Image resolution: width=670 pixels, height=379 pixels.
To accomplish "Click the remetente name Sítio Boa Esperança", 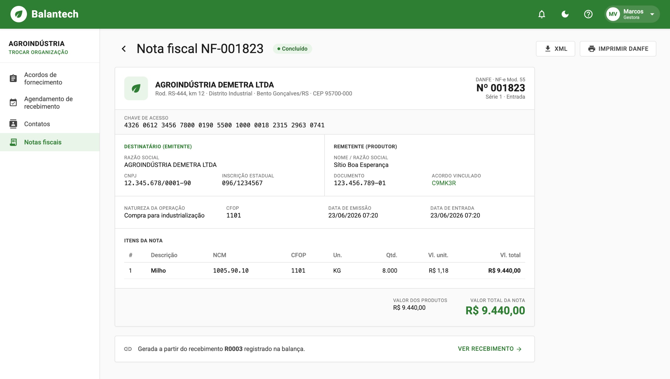I will pyautogui.click(x=361, y=165).
